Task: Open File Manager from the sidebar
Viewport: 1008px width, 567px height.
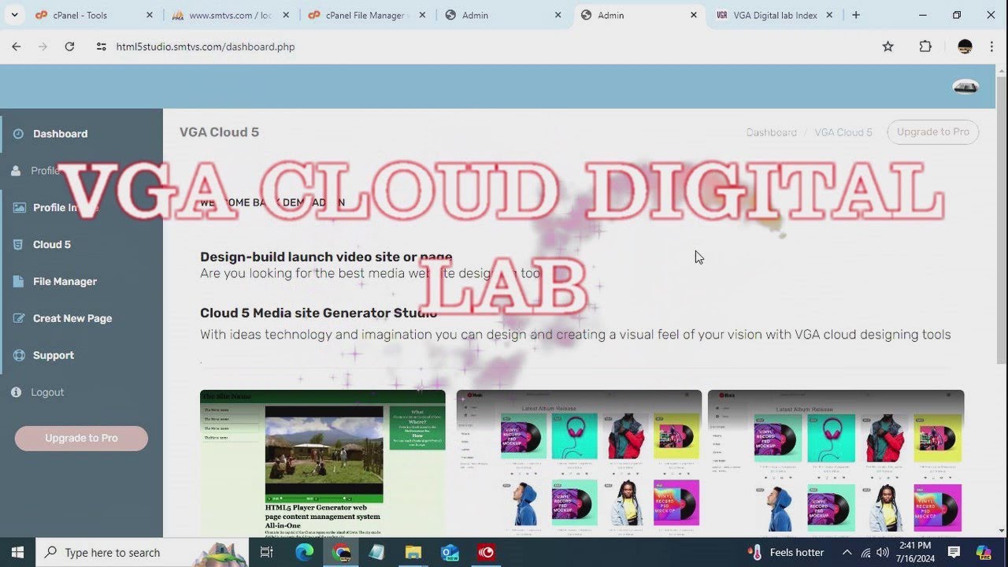Action: click(x=65, y=282)
